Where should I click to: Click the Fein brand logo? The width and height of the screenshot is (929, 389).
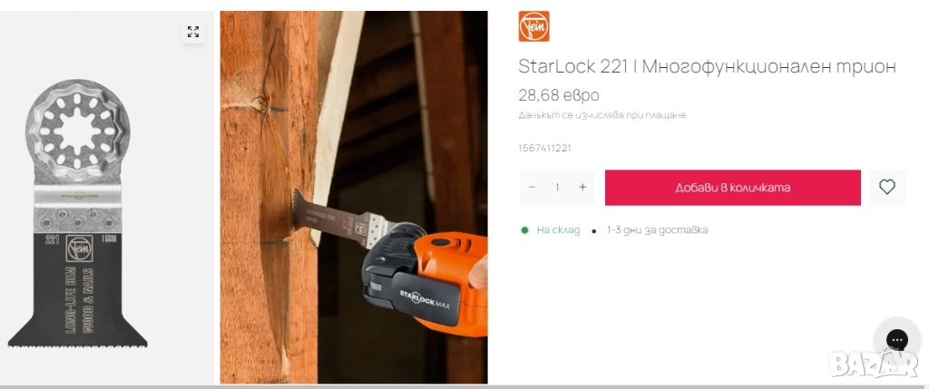[533, 26]
